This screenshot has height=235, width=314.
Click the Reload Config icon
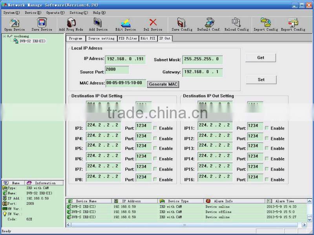(x=235, y=23)
